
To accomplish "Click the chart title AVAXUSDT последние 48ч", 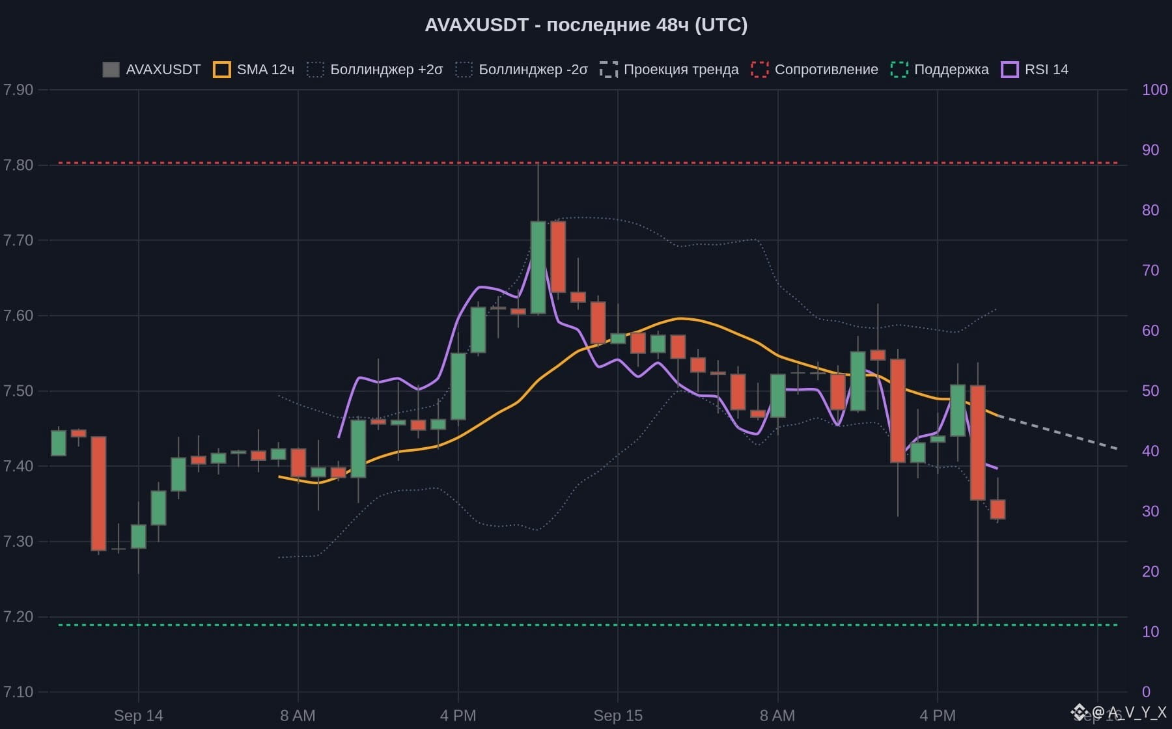I will [x=586, y=25].
